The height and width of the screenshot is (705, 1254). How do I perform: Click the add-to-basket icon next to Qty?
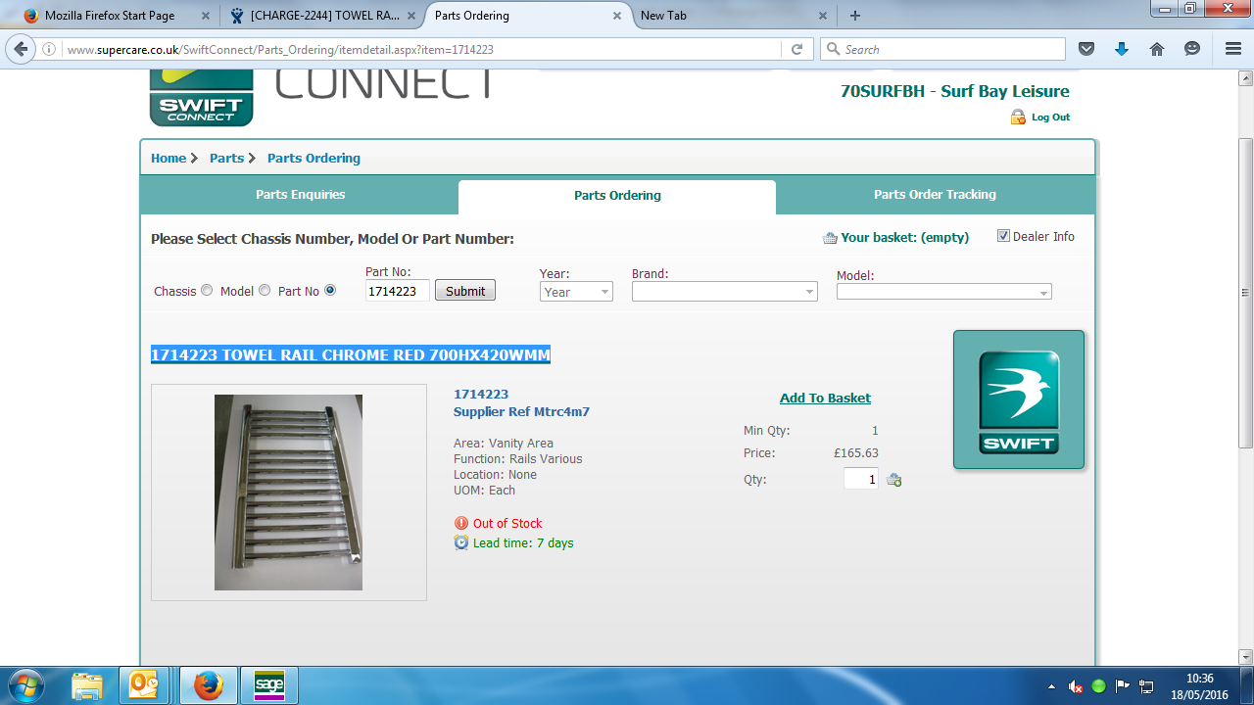coord(893,480)
